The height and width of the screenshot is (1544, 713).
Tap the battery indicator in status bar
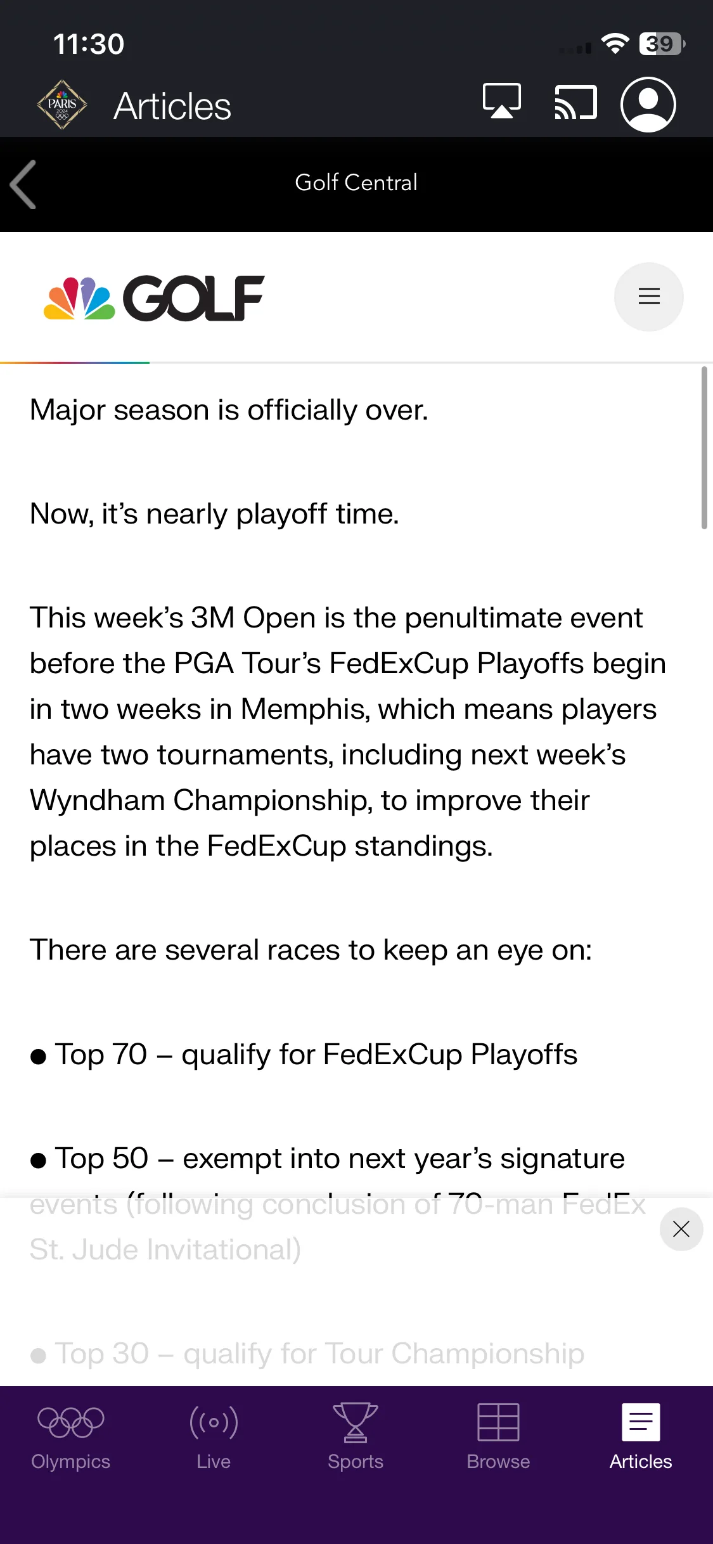click(x=662, y=44)
